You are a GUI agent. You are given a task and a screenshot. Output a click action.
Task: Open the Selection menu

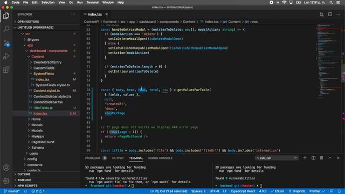coord(48,2)
